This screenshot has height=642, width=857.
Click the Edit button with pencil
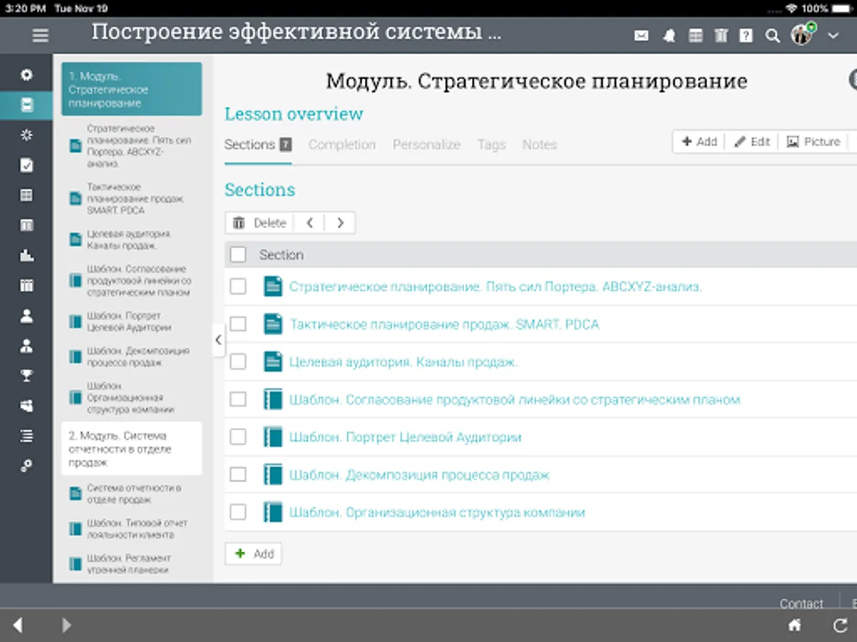(x=752, y=142)
